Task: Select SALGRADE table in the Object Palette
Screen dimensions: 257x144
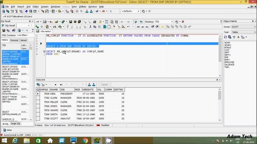Action: 229,65
